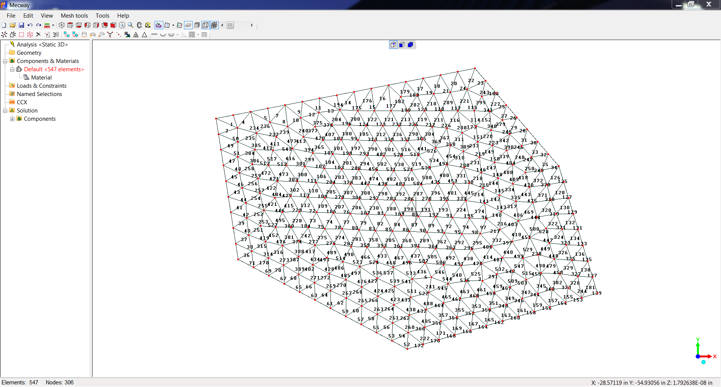Toggle shaded grey cube display button
Image resolution: width=721 pixels, height=387 pixels.
[x=197, y=25]
